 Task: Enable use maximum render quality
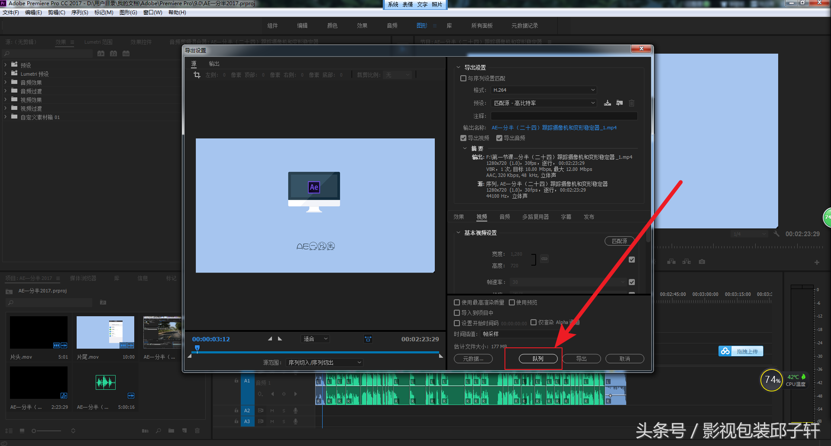click(457, 302)
